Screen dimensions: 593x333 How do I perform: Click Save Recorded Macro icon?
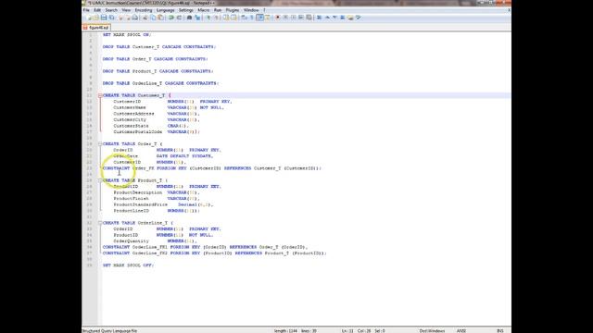(x=309, y=18)
